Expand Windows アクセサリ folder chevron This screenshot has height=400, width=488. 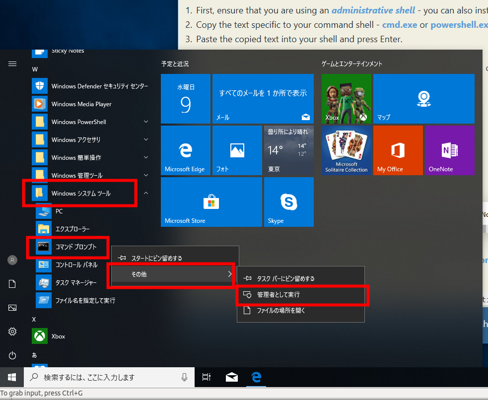[146, 139]
